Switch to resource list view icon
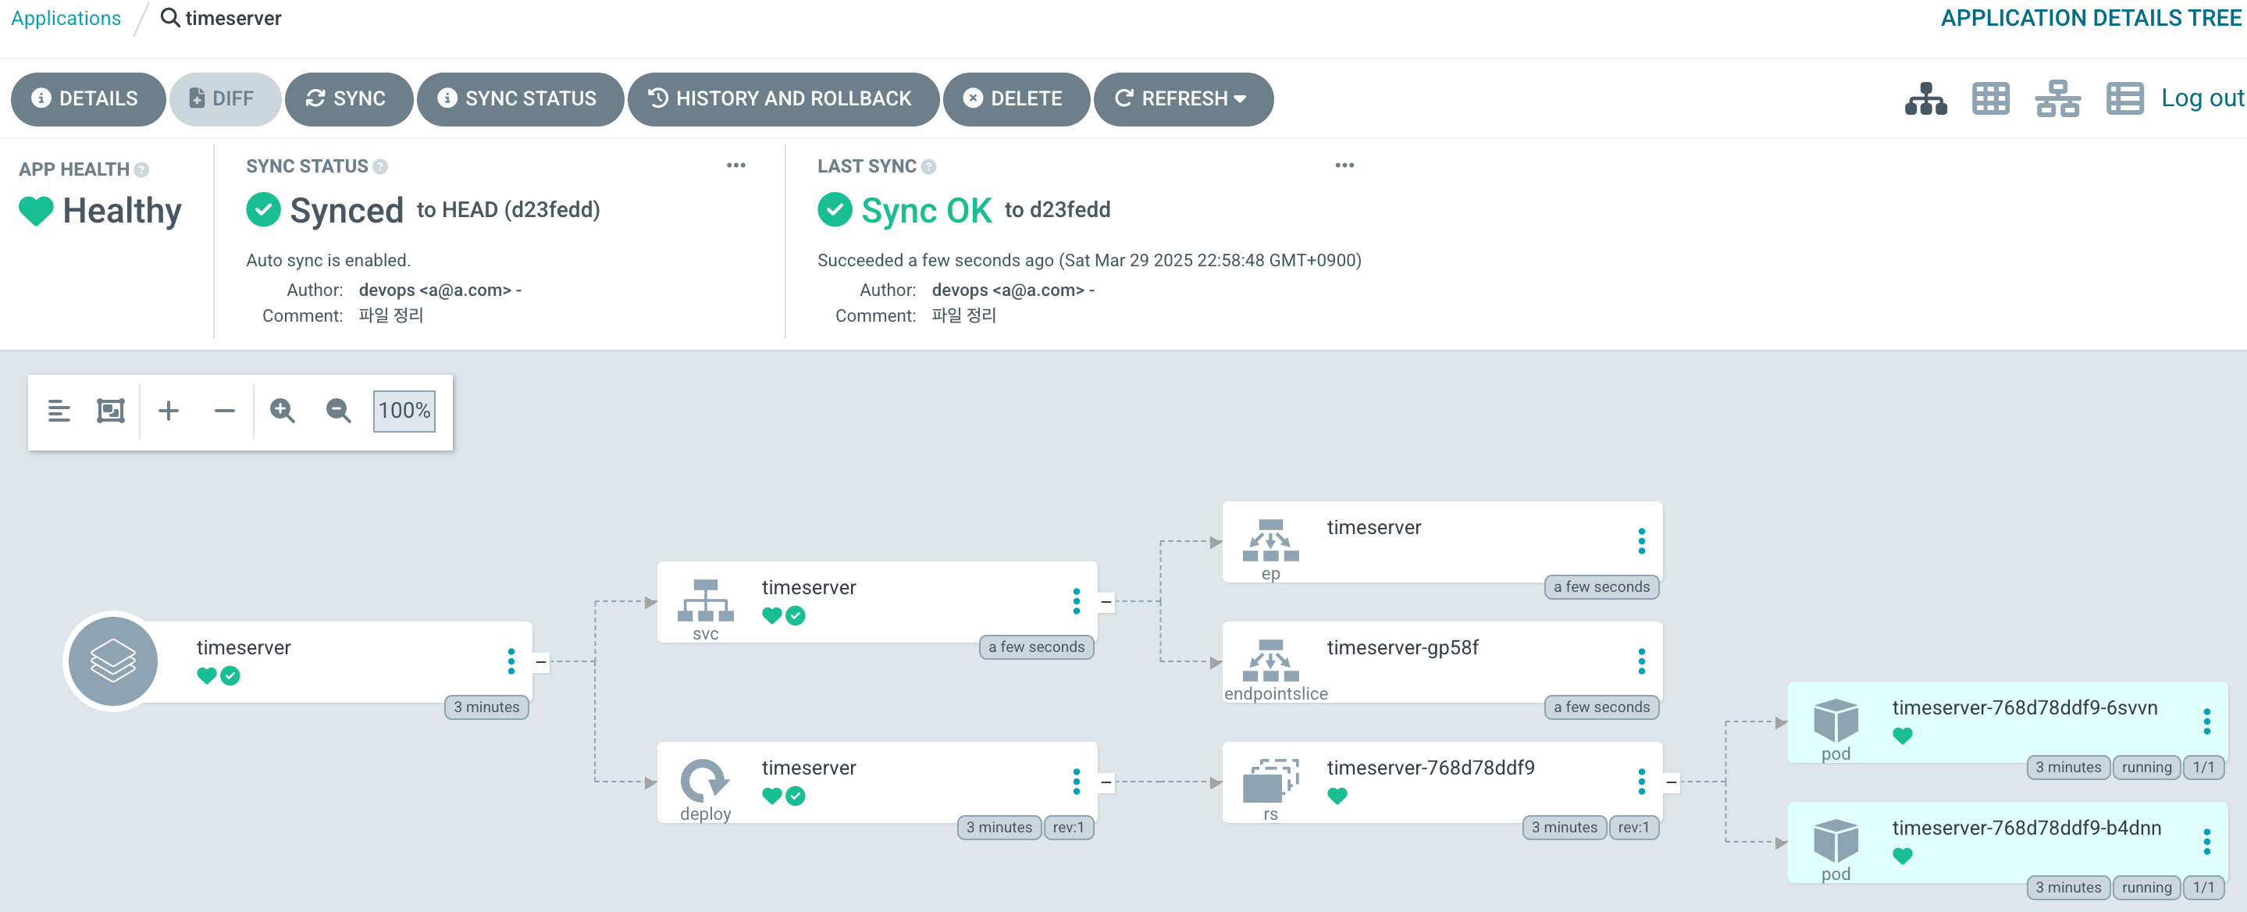 click(x=2124, y=98)
